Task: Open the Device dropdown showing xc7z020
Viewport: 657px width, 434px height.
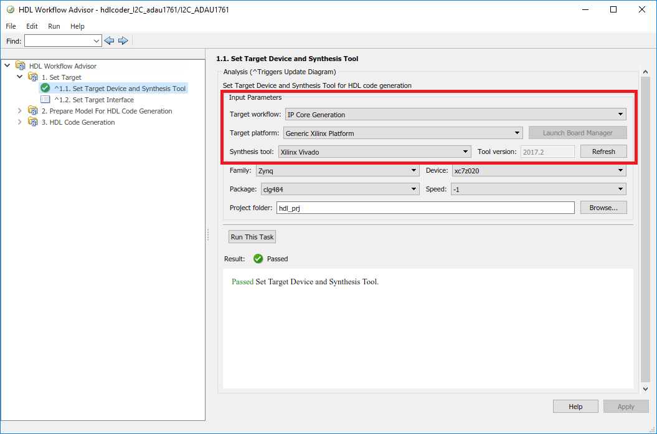Action: point(539,171)
